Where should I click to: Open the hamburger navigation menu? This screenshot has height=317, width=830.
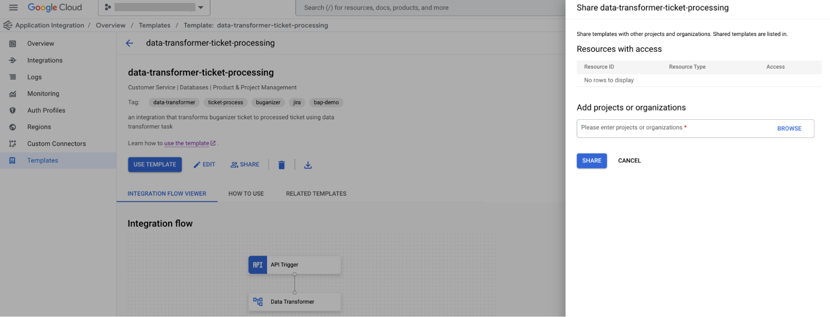tap(13, 7)
